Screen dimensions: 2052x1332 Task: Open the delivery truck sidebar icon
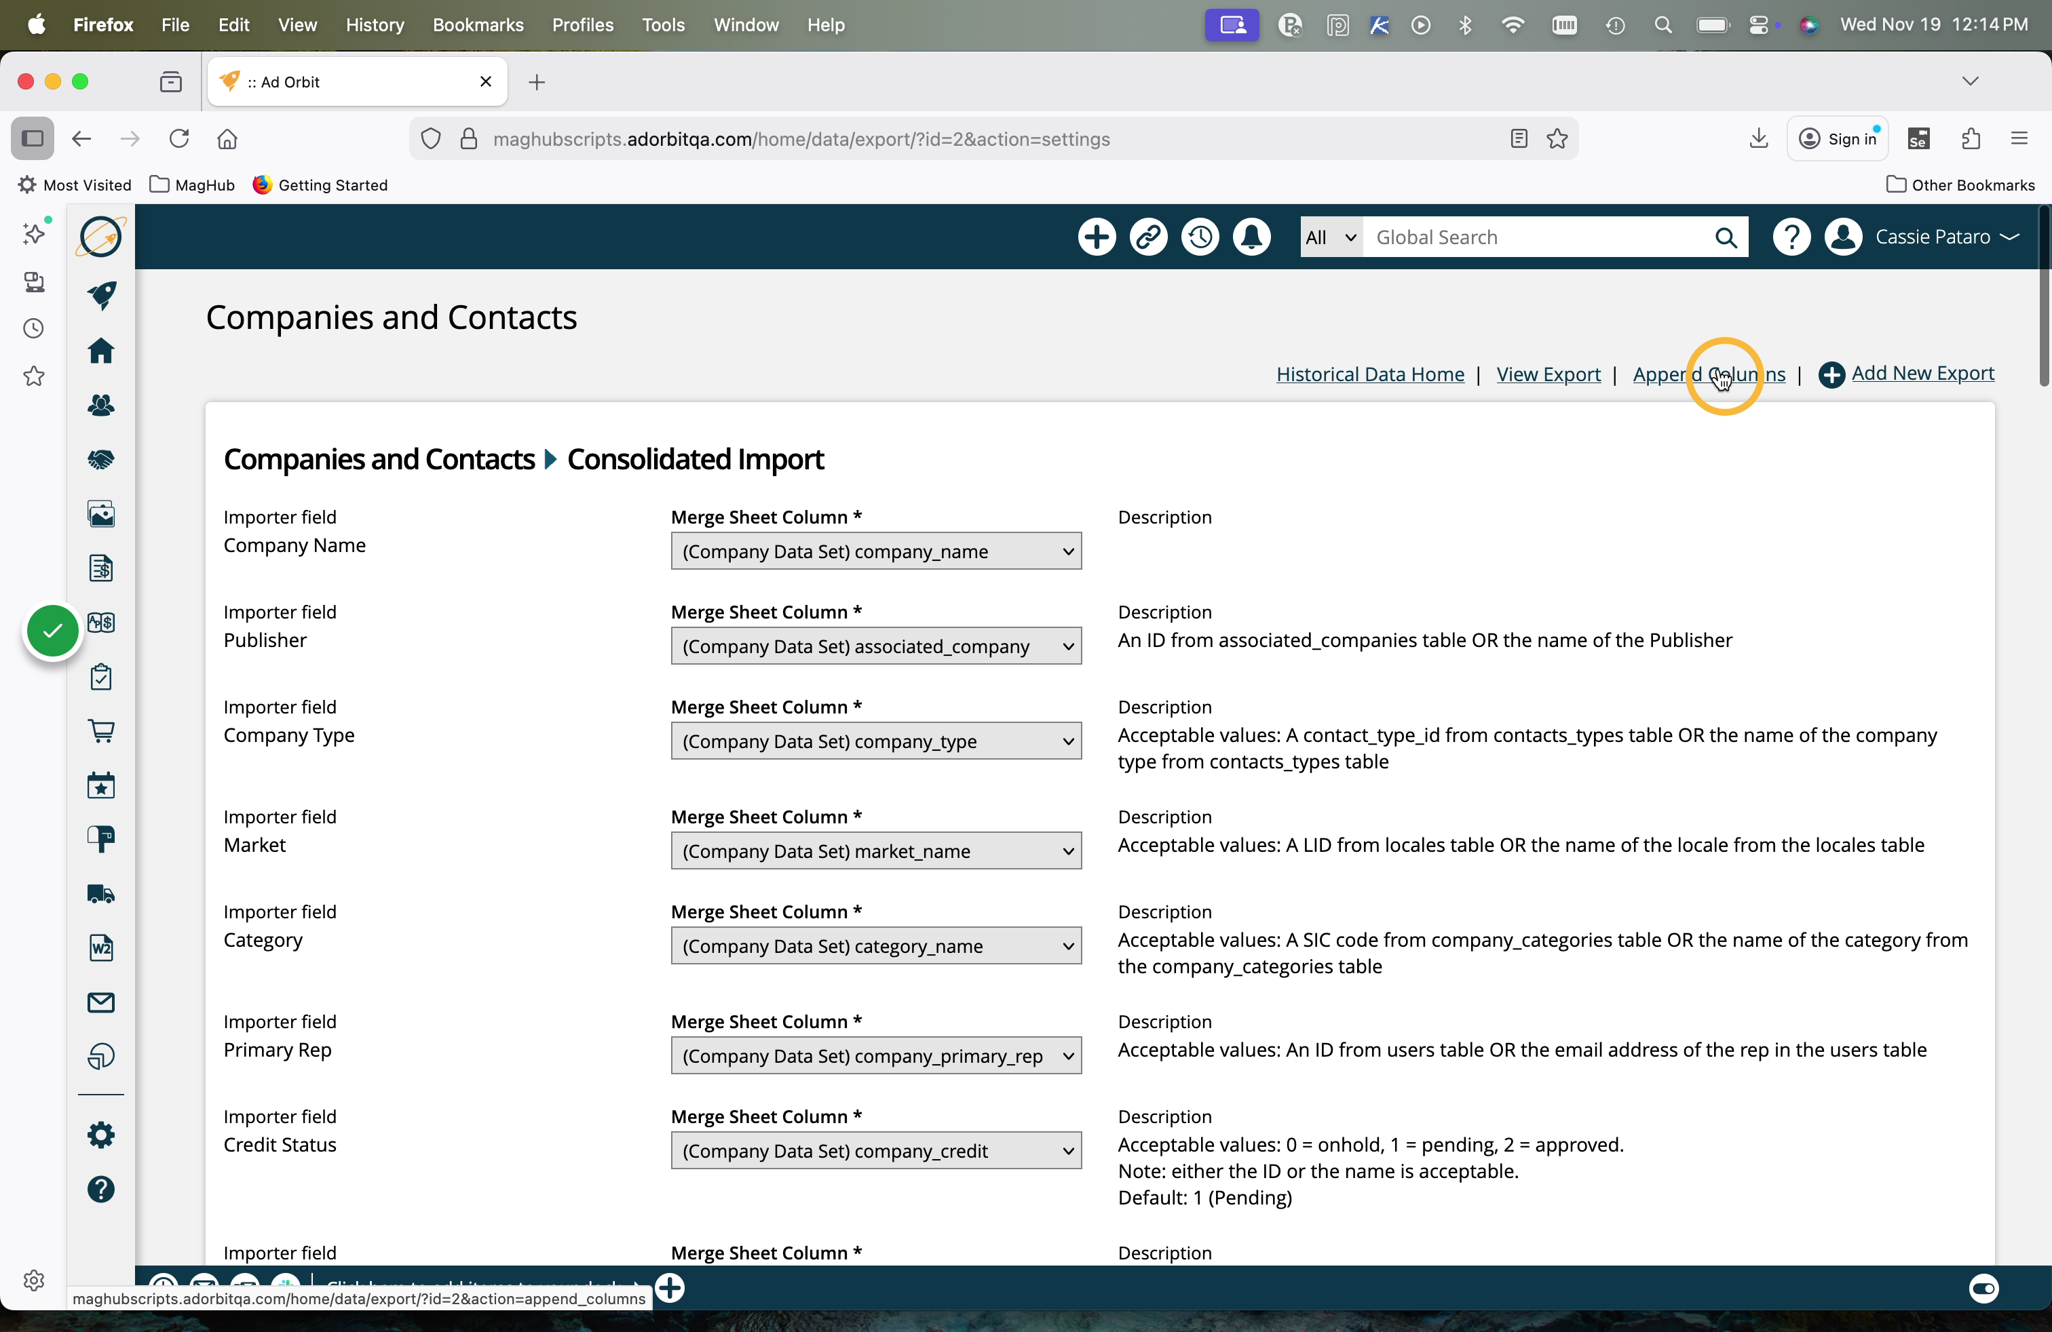[101, 893]
